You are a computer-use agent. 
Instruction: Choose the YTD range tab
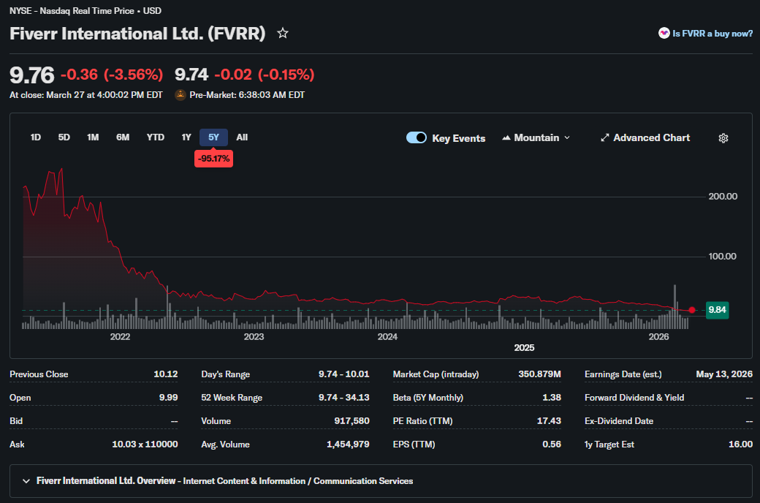click(155, 137)
